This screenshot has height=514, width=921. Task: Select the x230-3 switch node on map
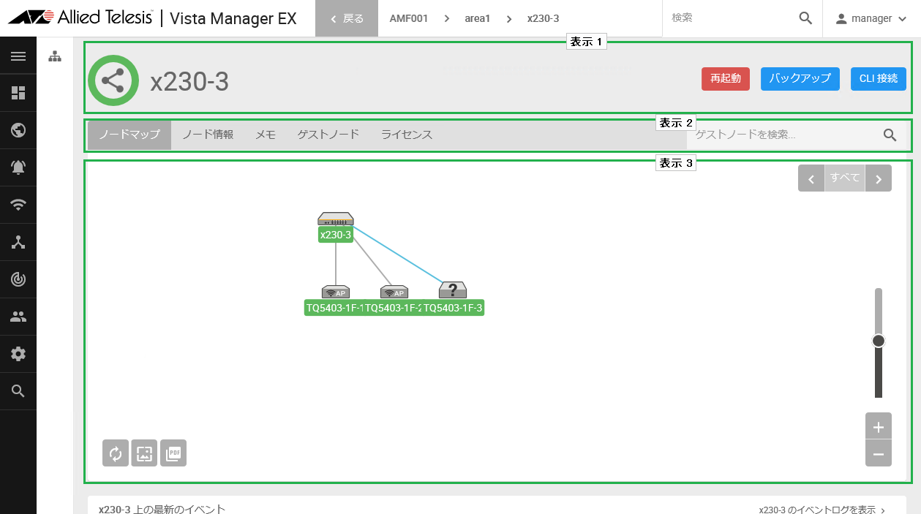coord(336,219)
